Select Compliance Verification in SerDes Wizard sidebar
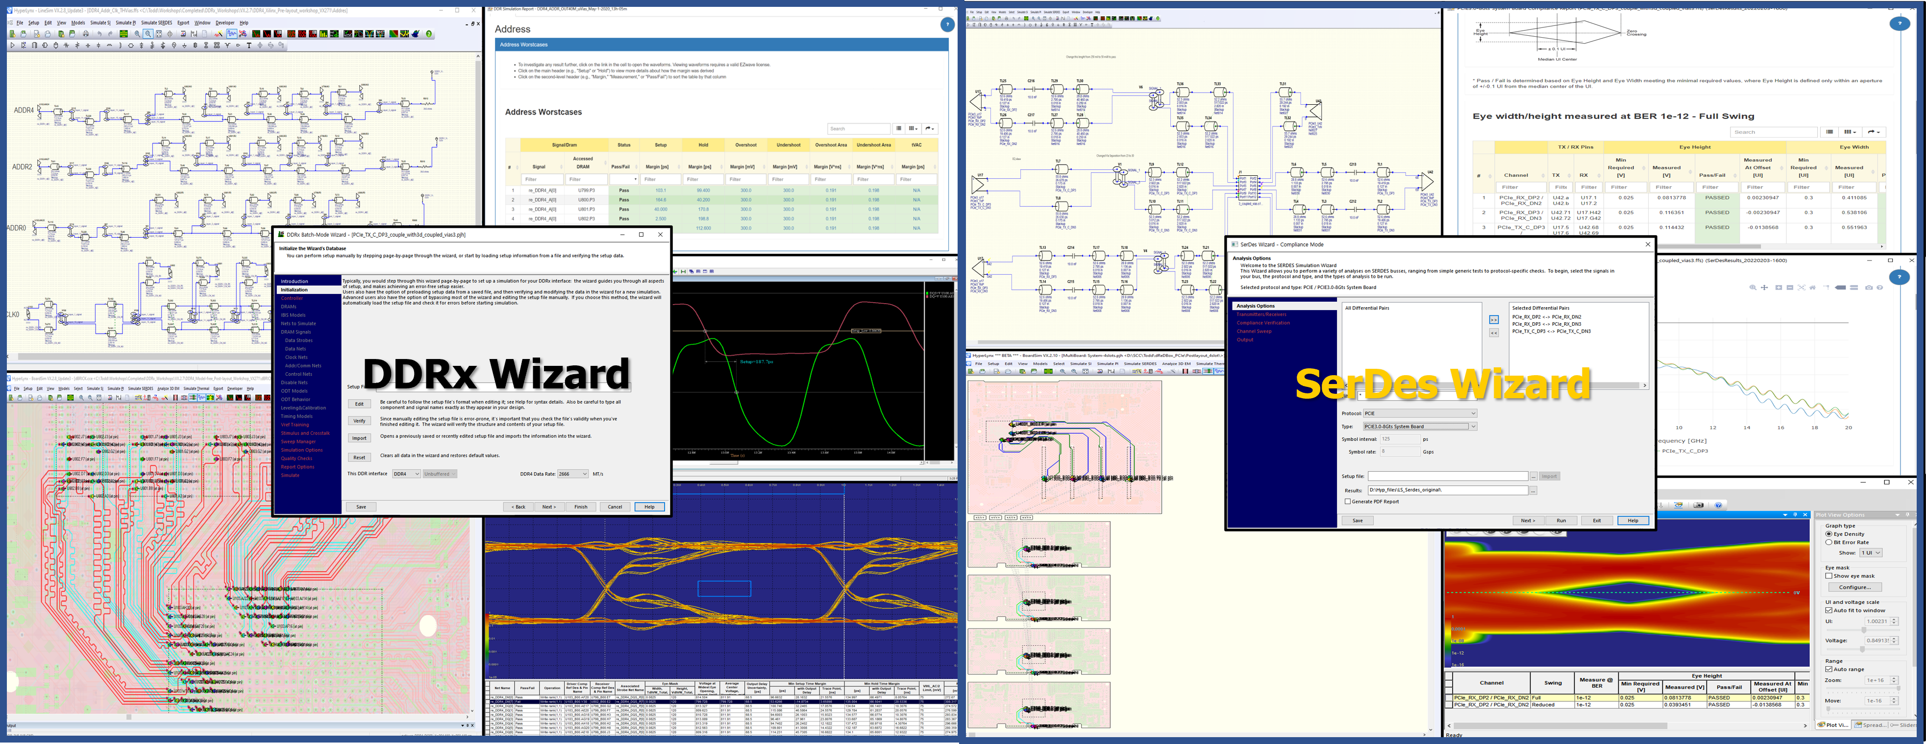The image size is (1926, 744). pos(1263,323)
